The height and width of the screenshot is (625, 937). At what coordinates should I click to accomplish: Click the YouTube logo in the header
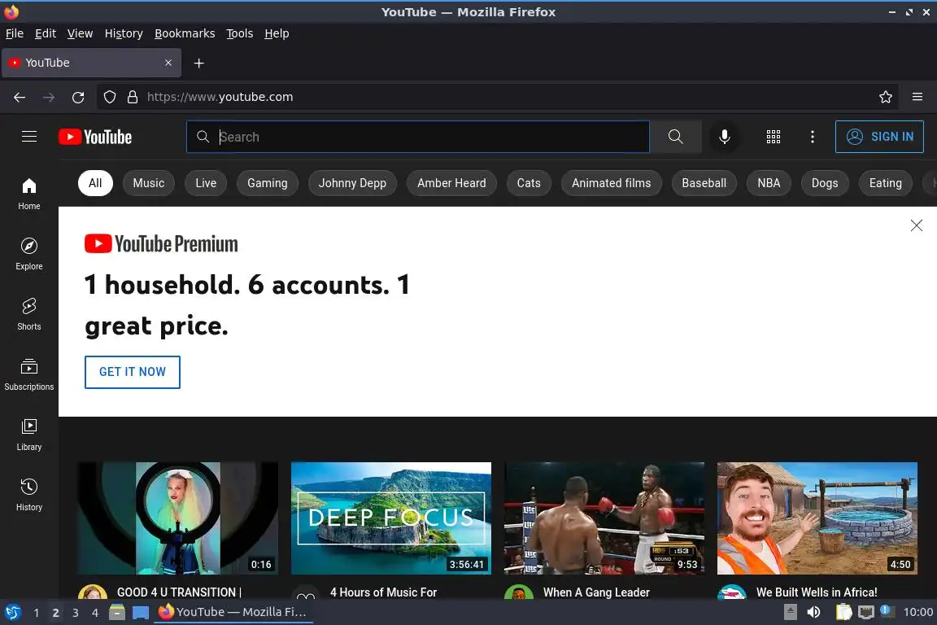pyautogui.click(x=95, y=137)
